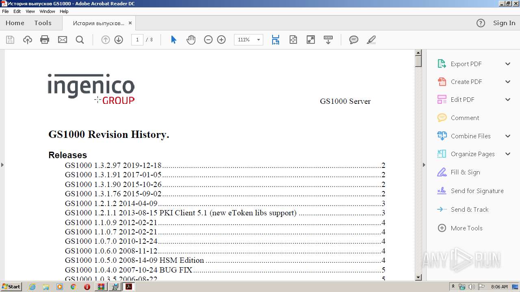520x292 pixels.
Task: Select the highlight text pen icon
Action: 371,40
